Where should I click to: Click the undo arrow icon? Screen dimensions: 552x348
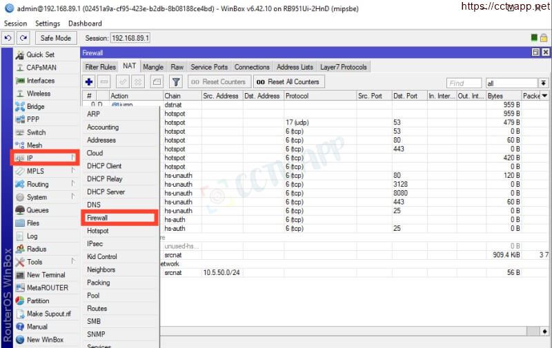[x=9, y=38]
